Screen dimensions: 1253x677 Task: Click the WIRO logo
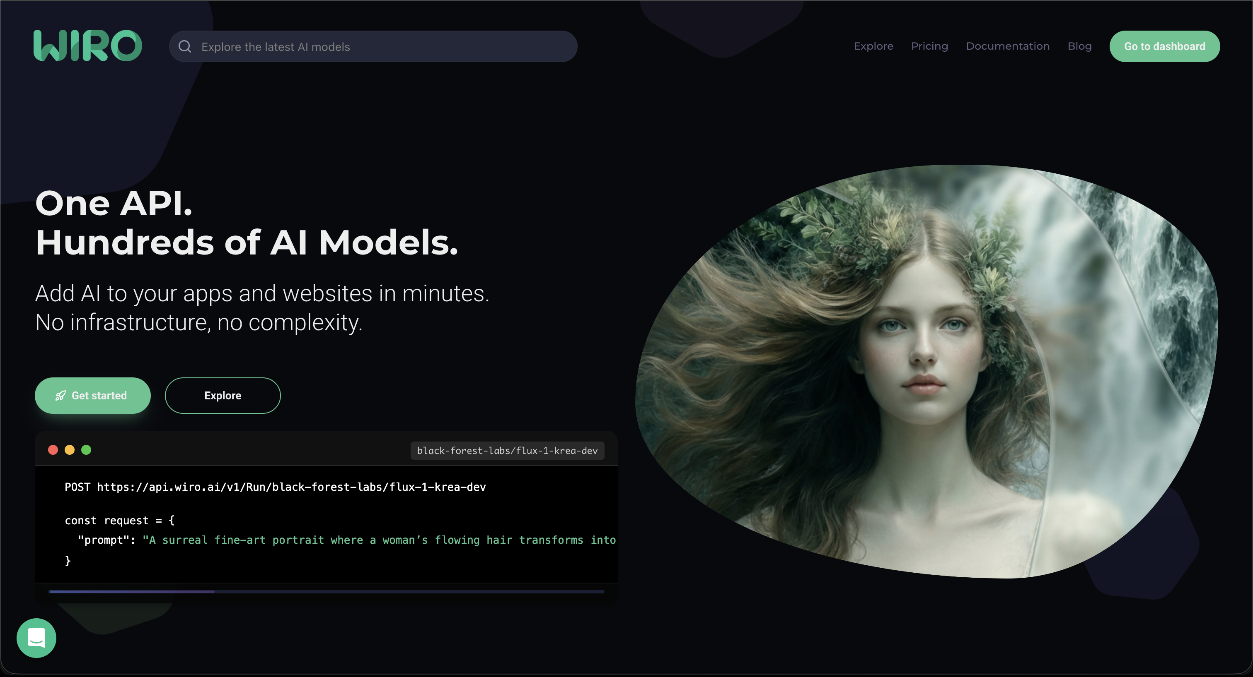pos(87,46)
